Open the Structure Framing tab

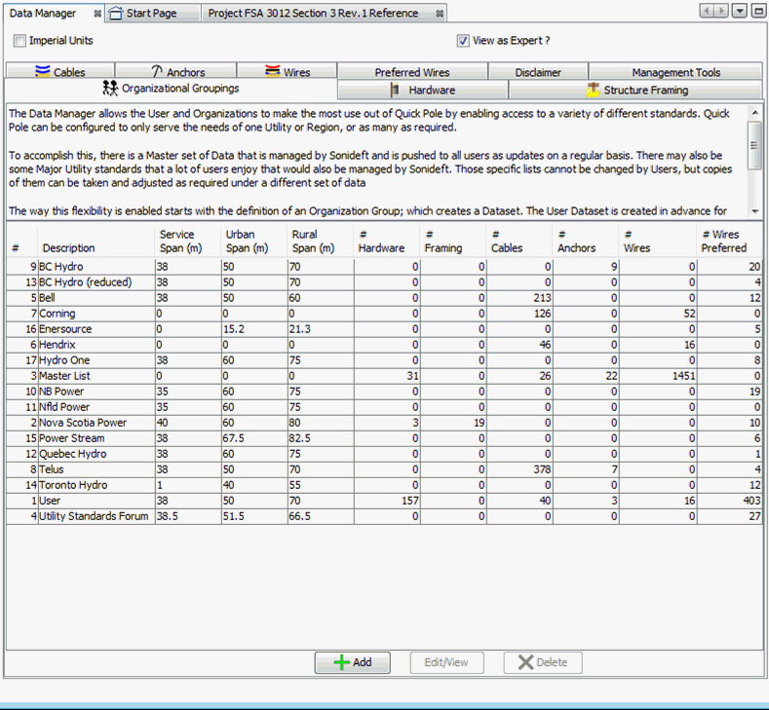tap(635, 91)
